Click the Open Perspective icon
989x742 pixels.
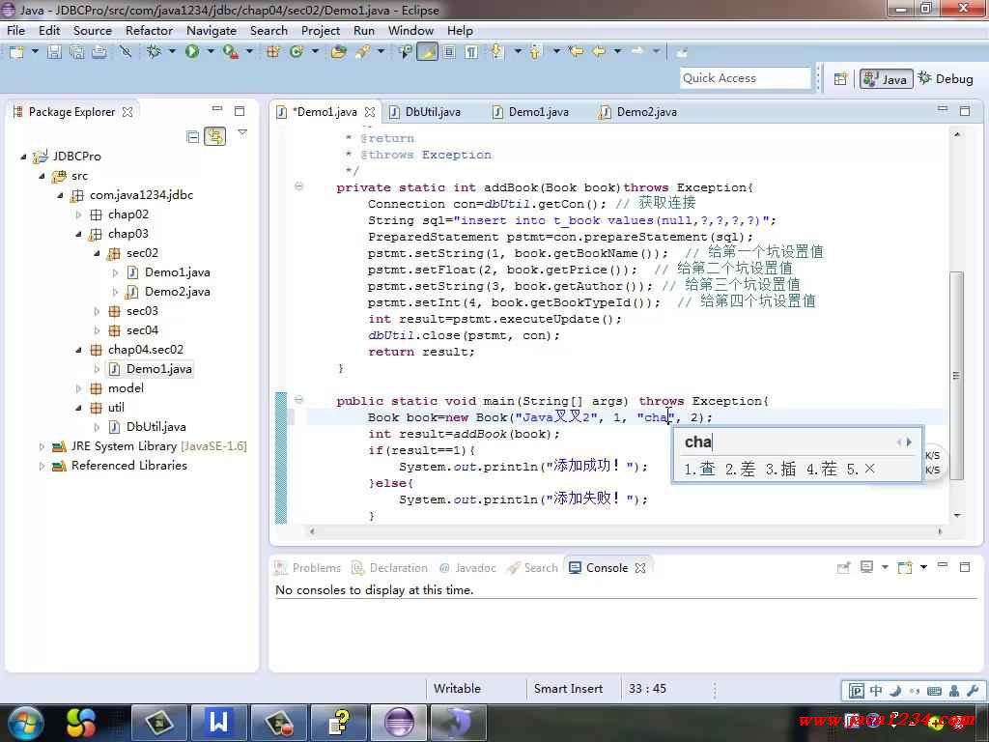click(x=840, y=79)
